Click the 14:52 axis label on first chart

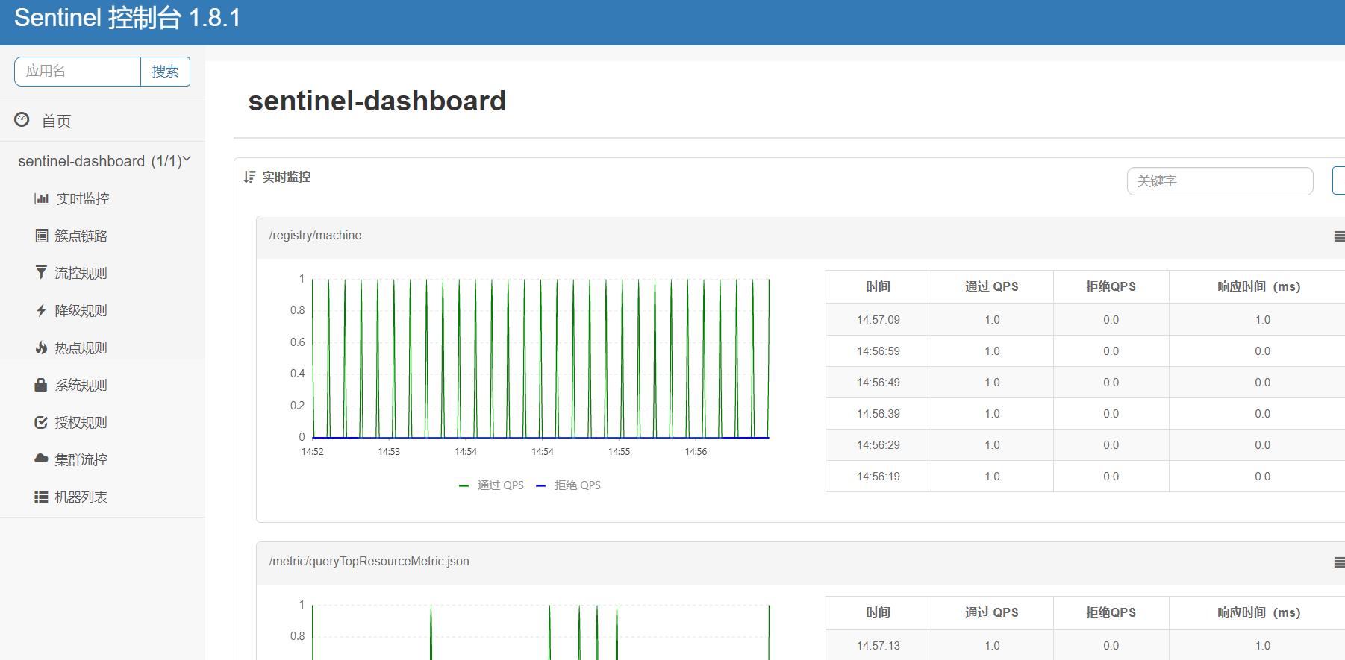313,451
